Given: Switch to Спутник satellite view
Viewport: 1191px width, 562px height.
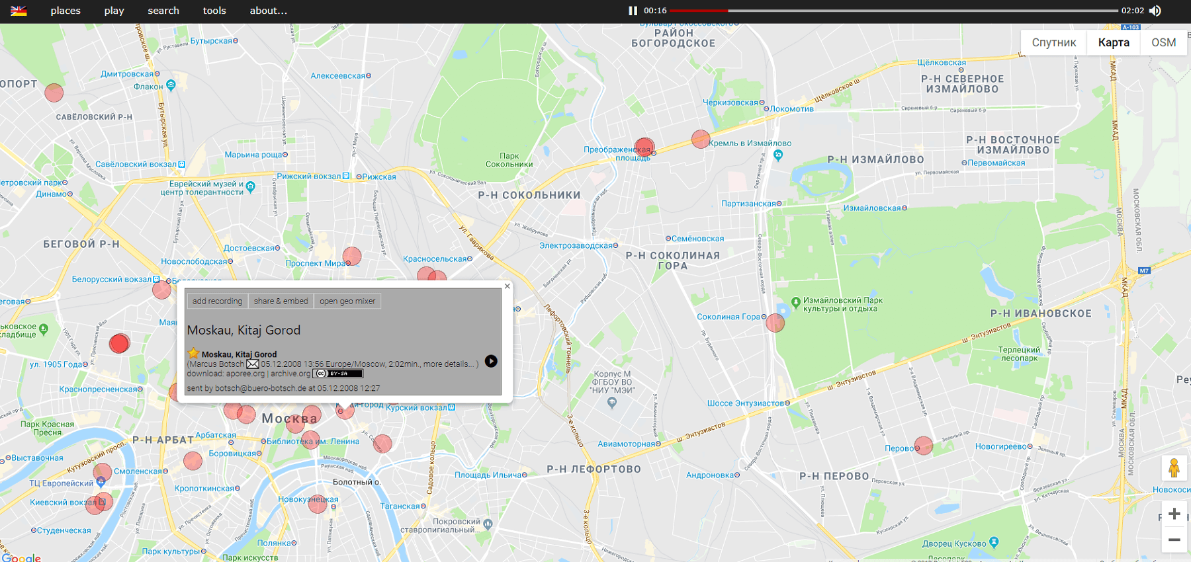Looking at the screenshot, I should [x=1054, y=42].
